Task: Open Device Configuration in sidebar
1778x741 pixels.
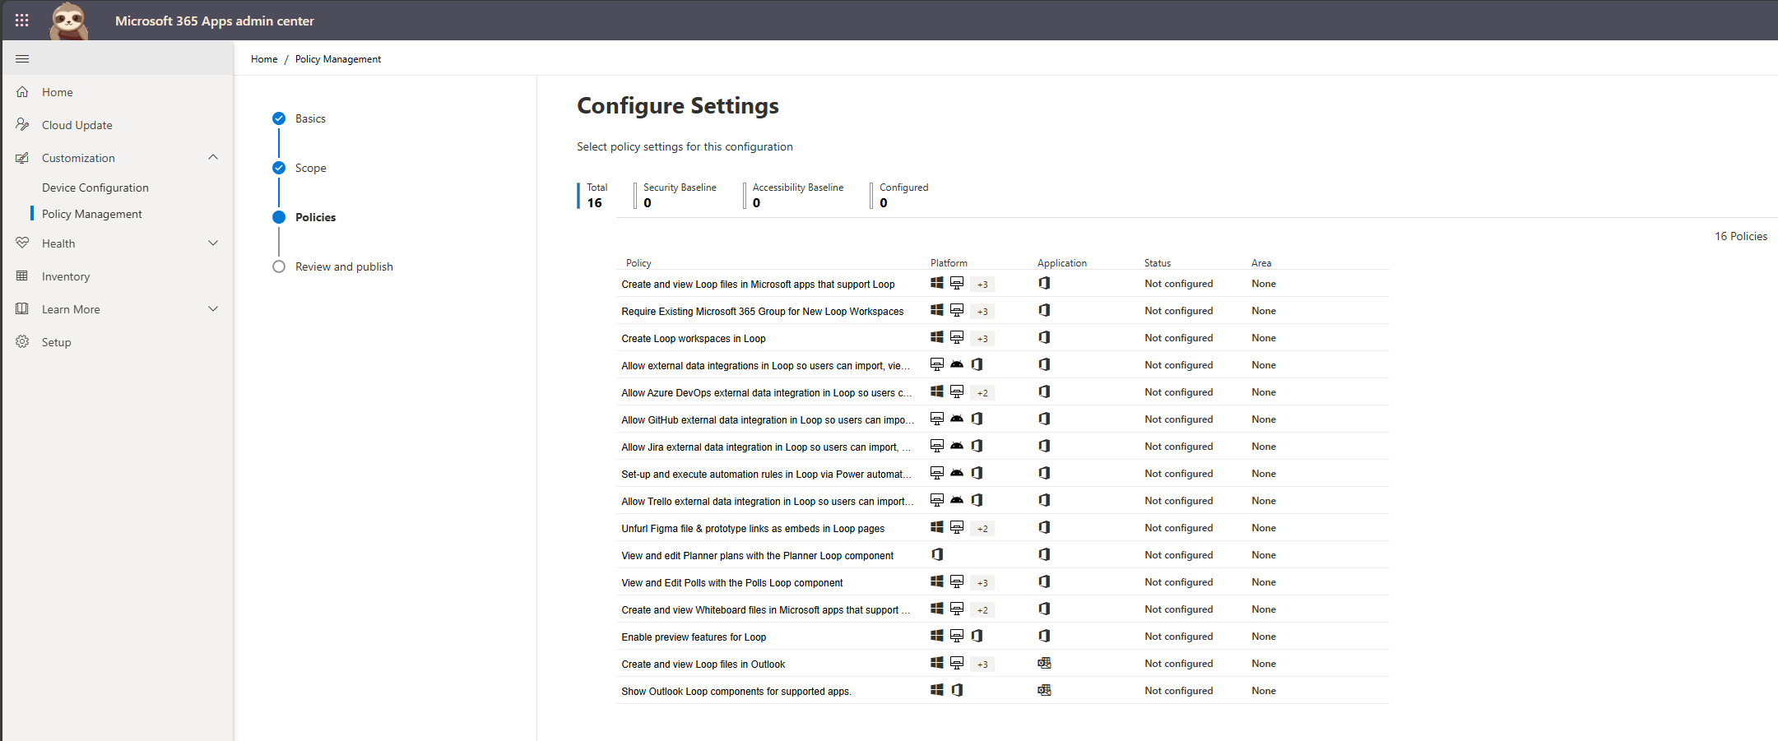Action: [95, 188]
